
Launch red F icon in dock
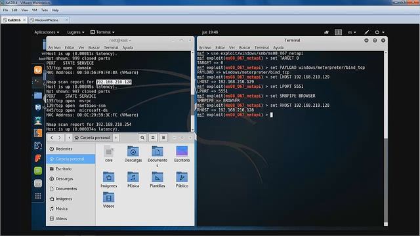point(38,158)
